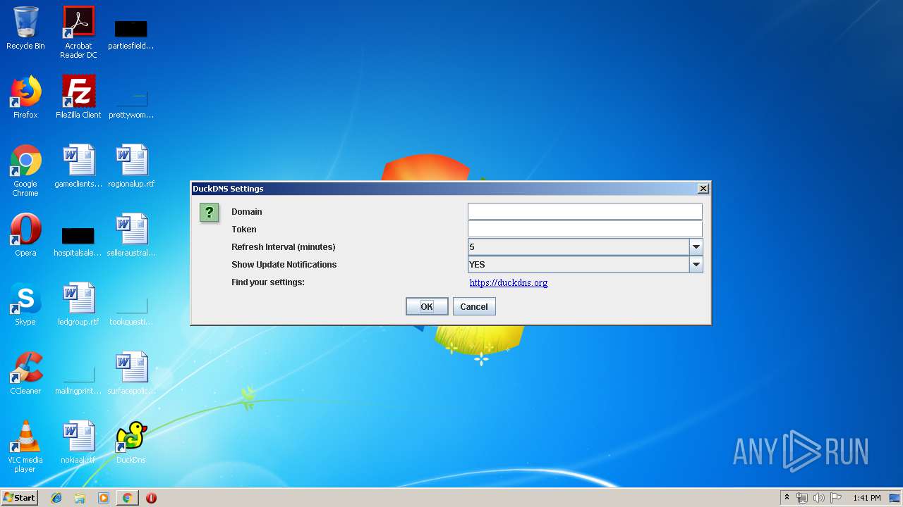Open Opera from the taskbar
This screenshot has height=507, width=903.
pos(151,498)
